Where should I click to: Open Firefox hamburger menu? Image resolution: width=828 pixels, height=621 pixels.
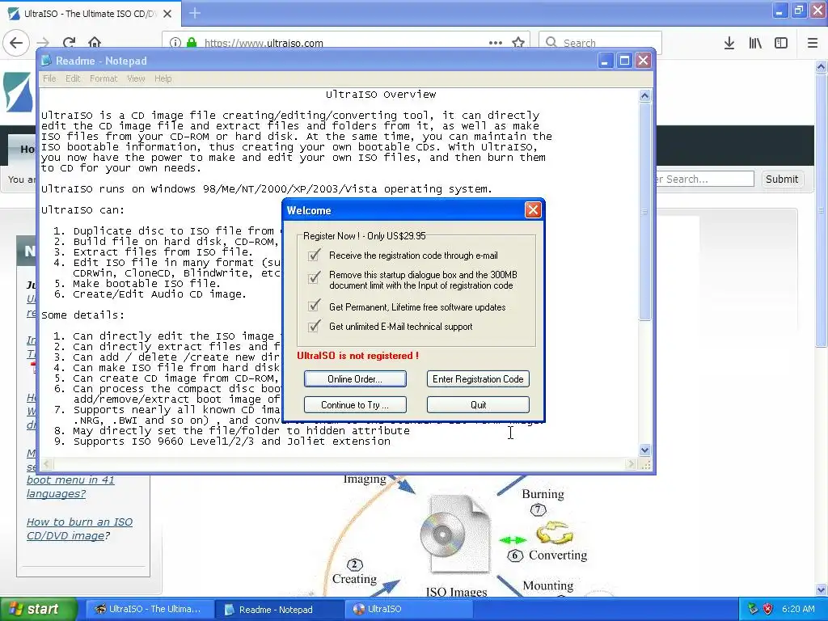click(813, 43)
